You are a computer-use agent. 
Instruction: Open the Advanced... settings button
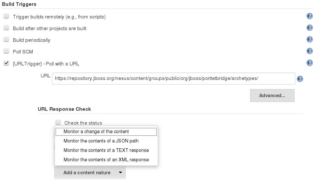point(272,96)
